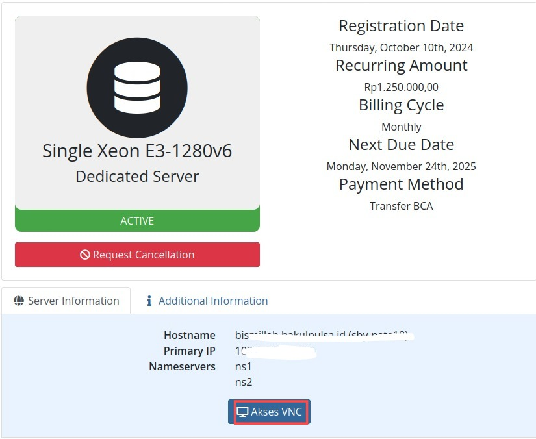Select the ns2 nameserver entry
This screenshot has width=536, height=439.
(244, 382)
